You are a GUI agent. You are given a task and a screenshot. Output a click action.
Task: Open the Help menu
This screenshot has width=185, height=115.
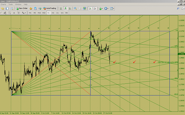(25, 4)
